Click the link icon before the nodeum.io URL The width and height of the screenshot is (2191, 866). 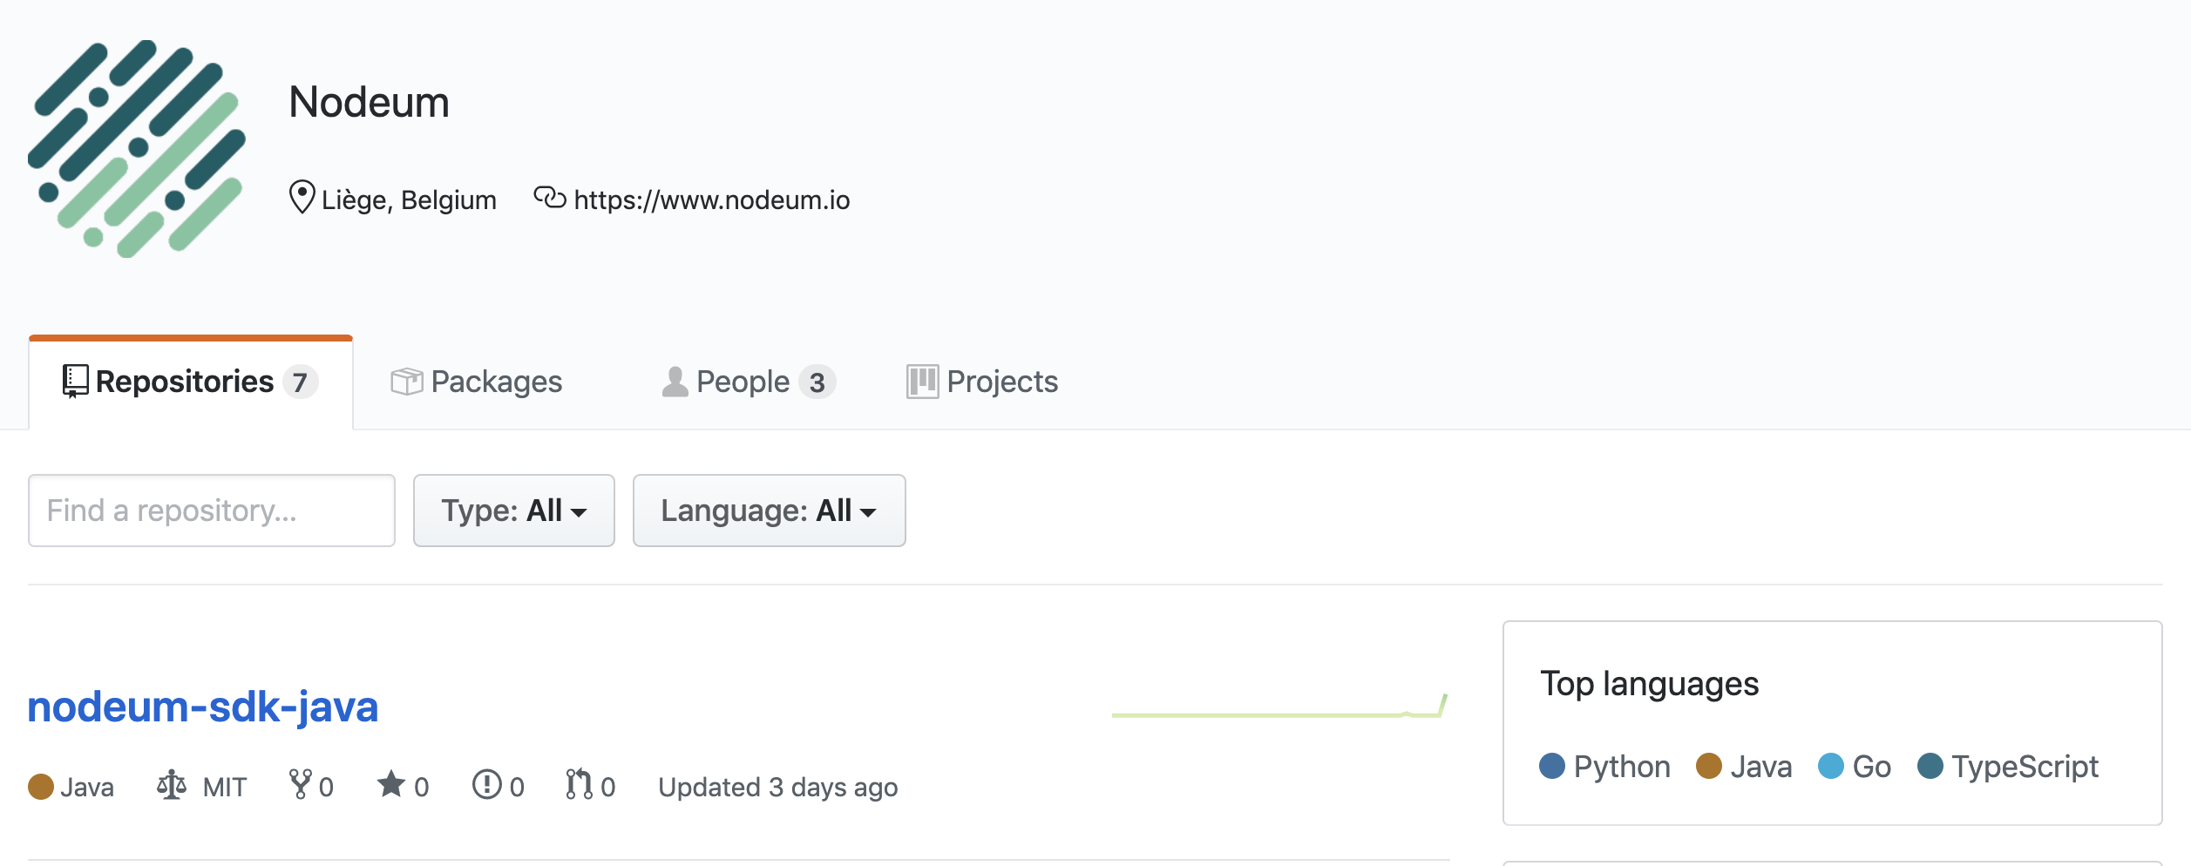coord(549,199)
